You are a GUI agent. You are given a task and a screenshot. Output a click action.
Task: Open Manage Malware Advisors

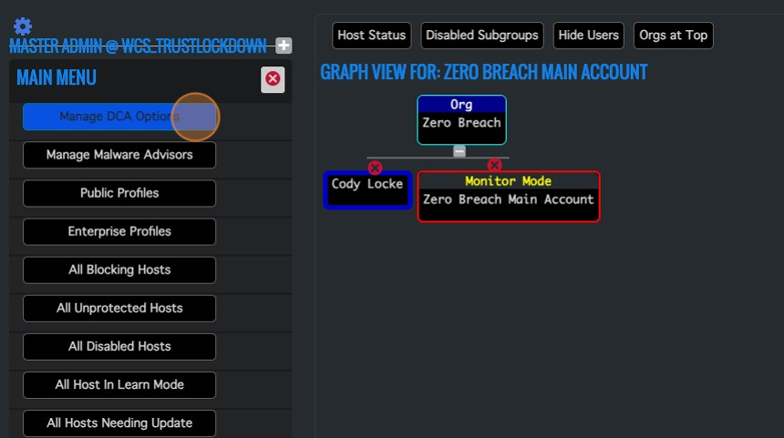coord(119,155)
